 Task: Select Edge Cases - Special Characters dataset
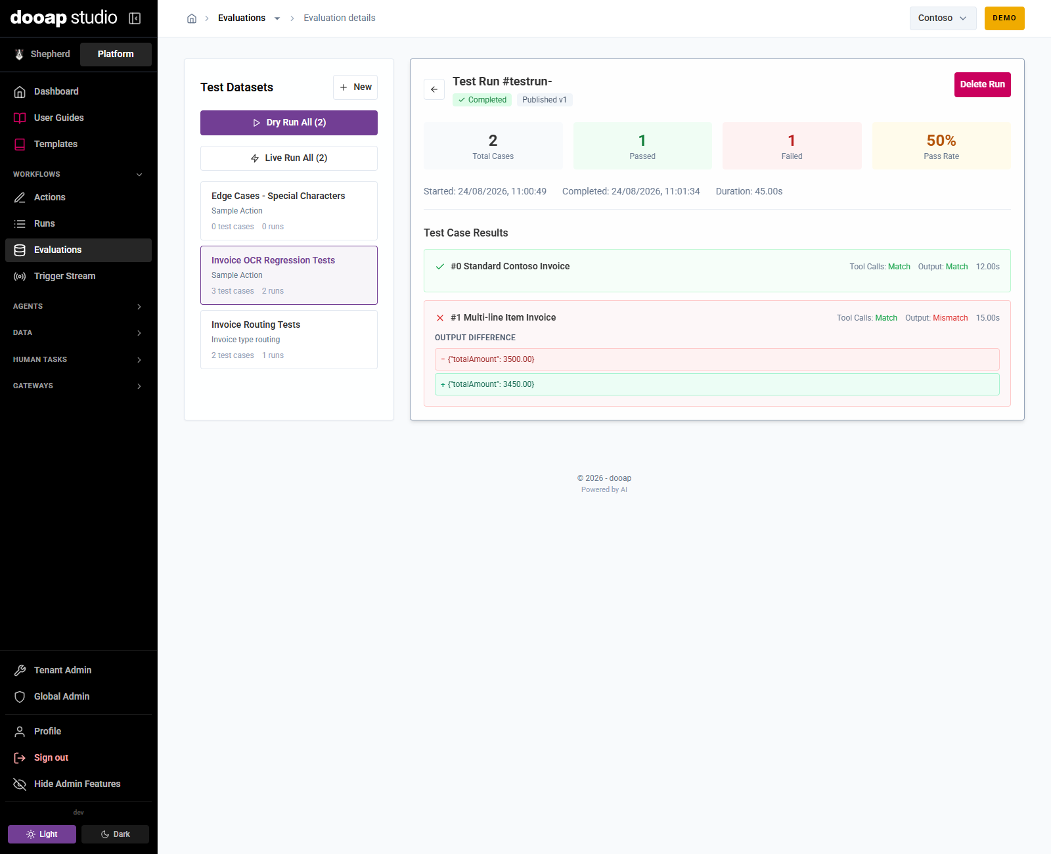(x=289, y=211)
